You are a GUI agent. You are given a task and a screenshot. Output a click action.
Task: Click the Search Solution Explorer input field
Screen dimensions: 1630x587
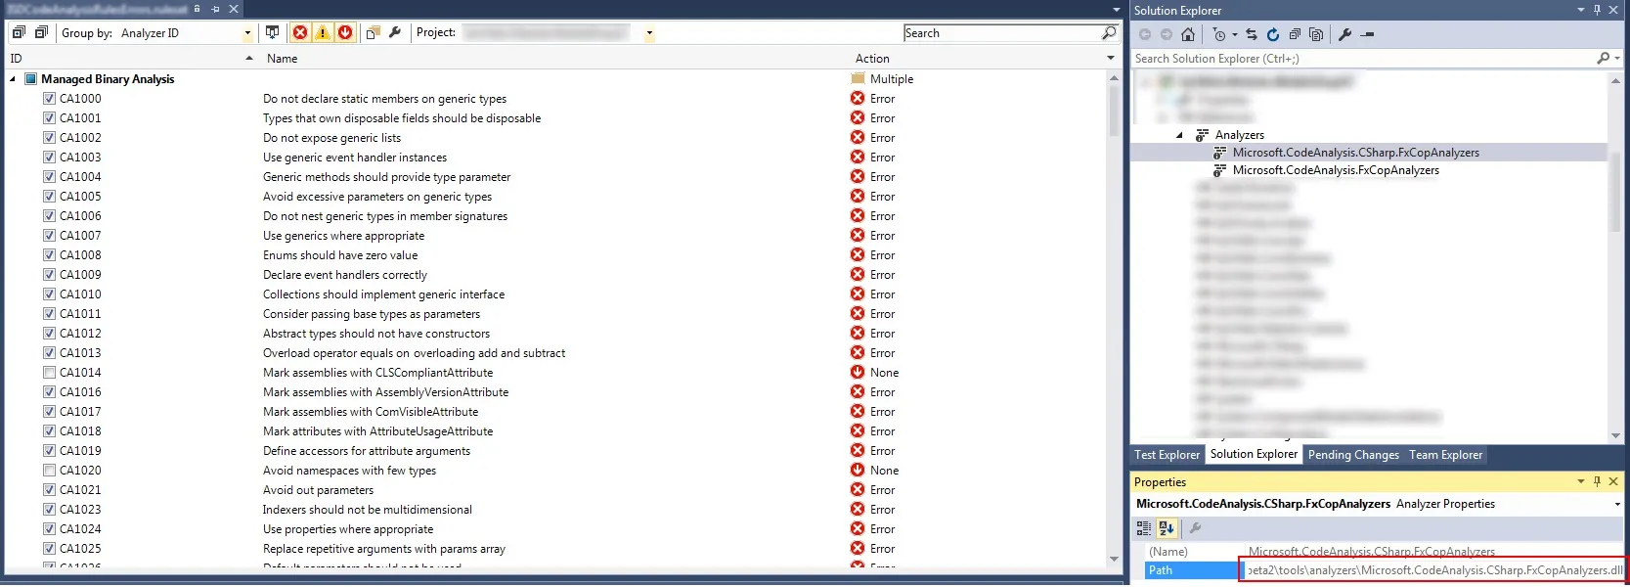[1363, 59]
